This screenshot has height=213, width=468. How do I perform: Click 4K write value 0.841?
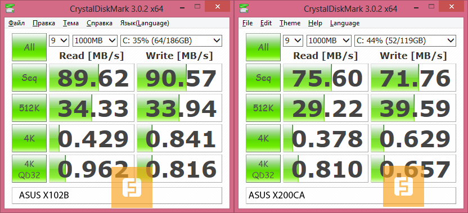[179, 138]
